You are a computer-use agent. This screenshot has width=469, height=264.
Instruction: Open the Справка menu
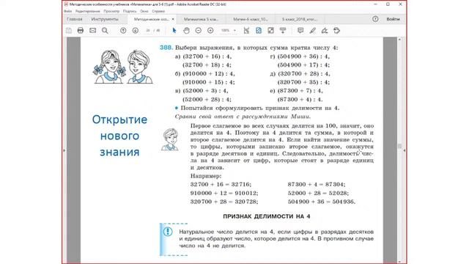coord(158,11)
